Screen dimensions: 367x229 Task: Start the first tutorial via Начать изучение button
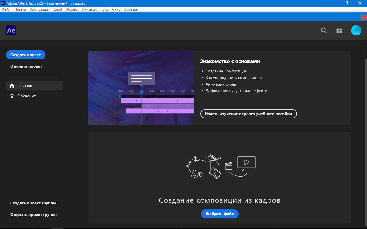point(248,114)
